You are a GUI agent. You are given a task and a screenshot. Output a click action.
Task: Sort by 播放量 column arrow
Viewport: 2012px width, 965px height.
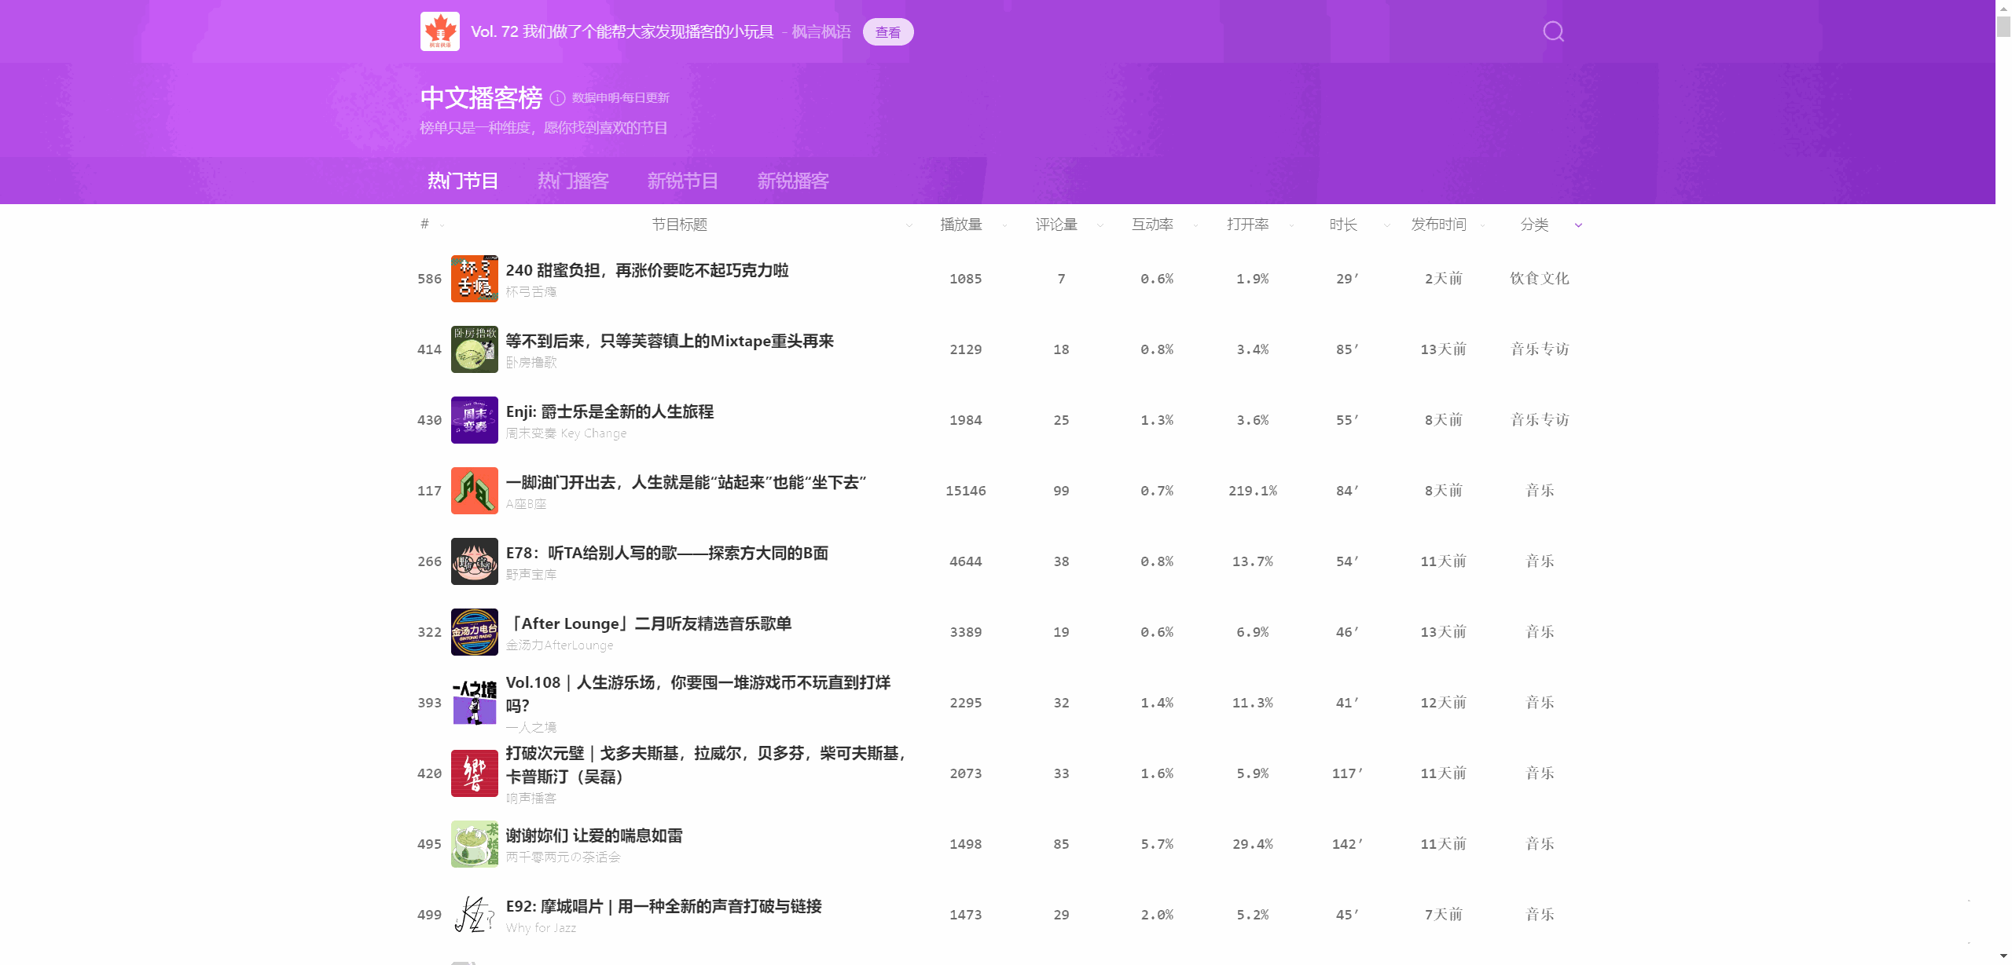pos(1004,225)
